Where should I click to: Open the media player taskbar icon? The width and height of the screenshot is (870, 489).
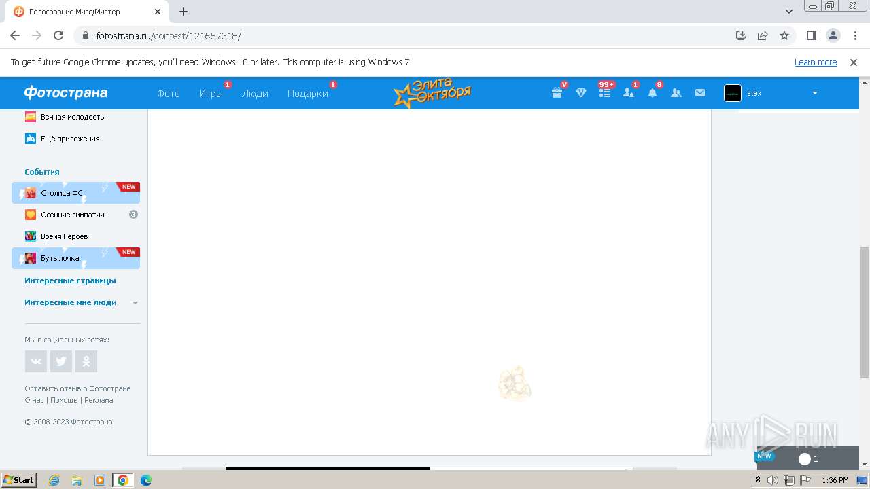click(100, 480)
